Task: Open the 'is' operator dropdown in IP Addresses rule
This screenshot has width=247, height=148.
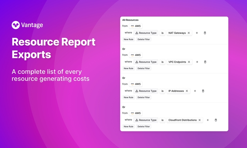Action: pyautogui.click(x=162, y=91)
